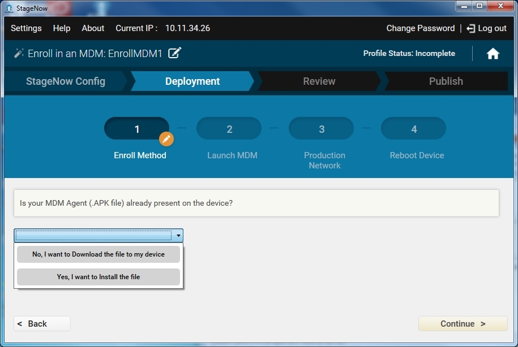
Task: Choose 'No, I want to Download the file'
Action: (x=99, y=254)
